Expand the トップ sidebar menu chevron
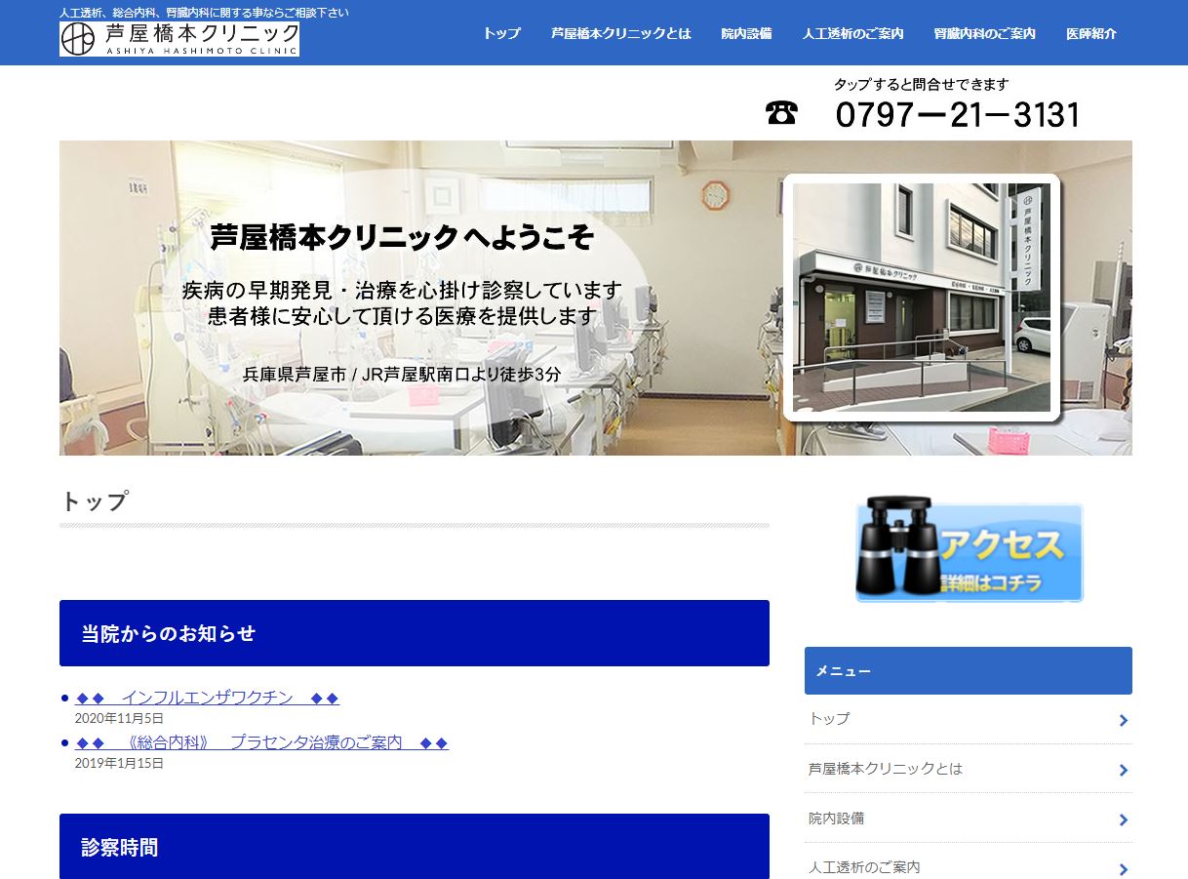1188x879 pixels. click(1123, 719)
